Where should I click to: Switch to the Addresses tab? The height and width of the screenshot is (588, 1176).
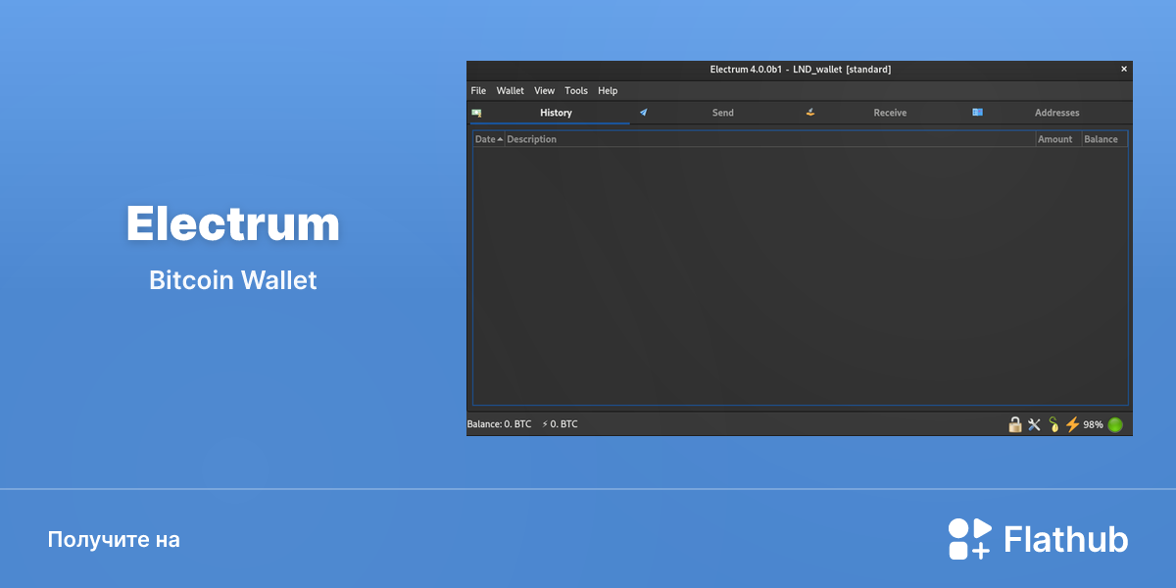(x=1049, y=113)
